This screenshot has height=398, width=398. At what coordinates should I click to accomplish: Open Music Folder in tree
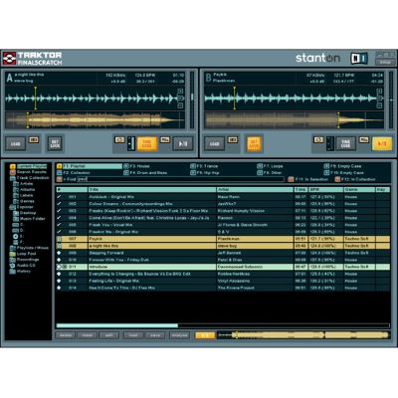[29, 219]
